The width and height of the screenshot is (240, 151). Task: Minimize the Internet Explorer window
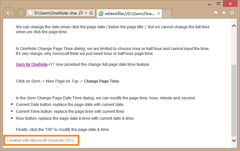[x=210, y=4]
